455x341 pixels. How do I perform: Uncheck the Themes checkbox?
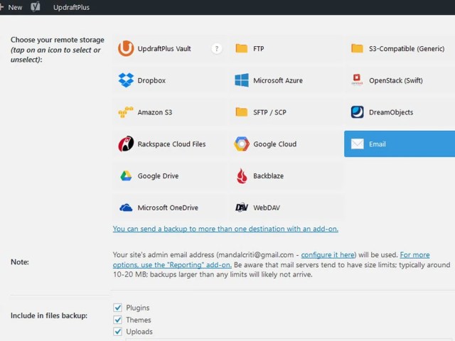117,320
